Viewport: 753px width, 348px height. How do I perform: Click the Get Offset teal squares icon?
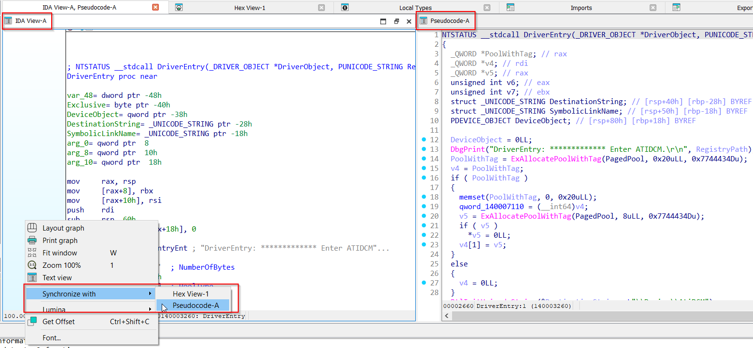32,321
